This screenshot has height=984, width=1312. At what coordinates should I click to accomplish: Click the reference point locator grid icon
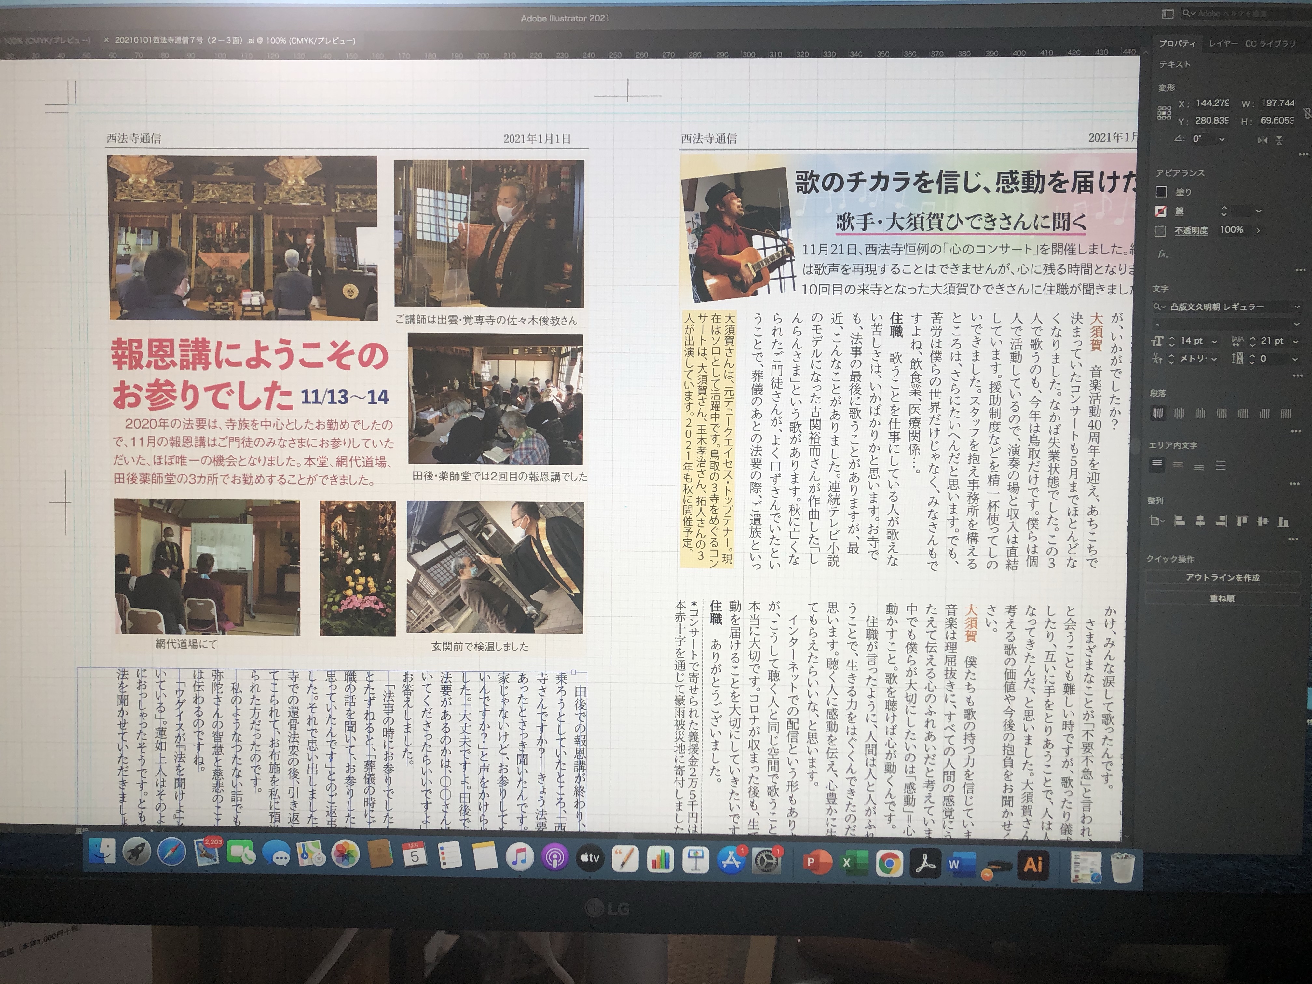click(x=1164, y=113)
